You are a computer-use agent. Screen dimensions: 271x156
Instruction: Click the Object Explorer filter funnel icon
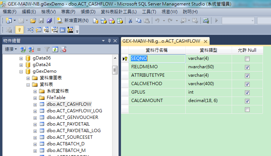[x=47, y=50]
